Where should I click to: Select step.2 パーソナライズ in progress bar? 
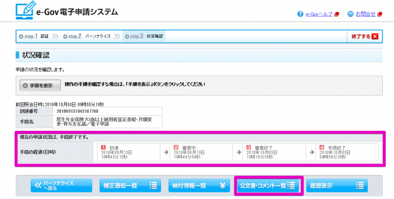[x=87, y=36]
